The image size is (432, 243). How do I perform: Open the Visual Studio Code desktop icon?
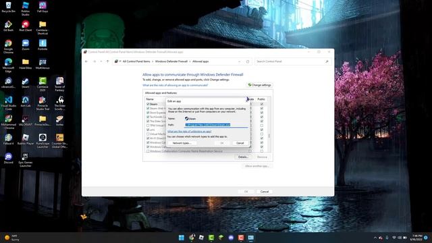click(x=8, y=103)
